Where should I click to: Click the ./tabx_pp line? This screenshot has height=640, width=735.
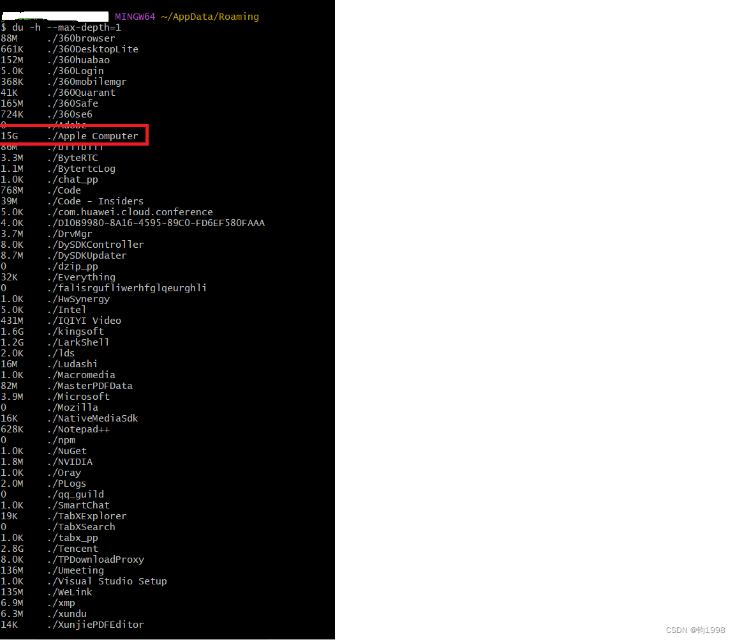click(x=49, y=538)
